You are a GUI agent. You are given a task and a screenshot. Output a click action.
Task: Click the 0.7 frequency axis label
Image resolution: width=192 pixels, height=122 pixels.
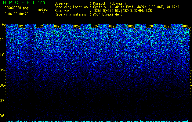pyautogui.click(x=2, y=101)
